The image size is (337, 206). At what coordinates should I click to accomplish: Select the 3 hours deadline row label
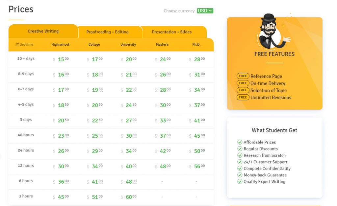(x=26, y=196)
